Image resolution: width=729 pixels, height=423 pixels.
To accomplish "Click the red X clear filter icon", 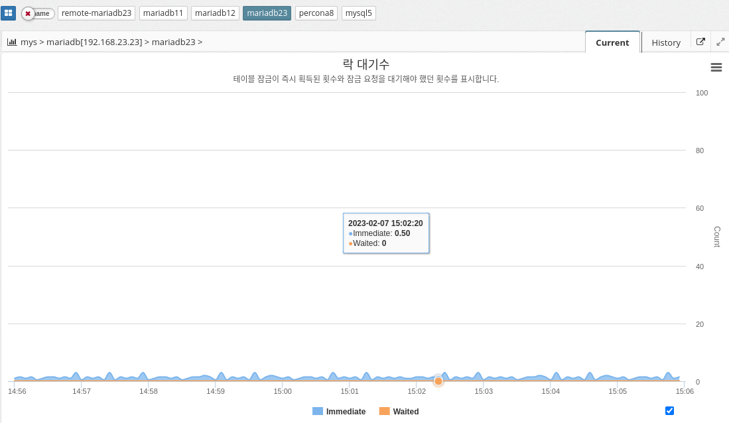I will [28, 13].
